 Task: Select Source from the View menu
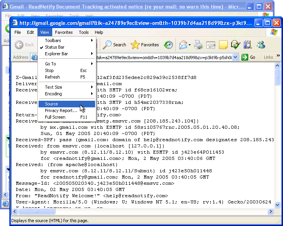click(x=51, y=104)
